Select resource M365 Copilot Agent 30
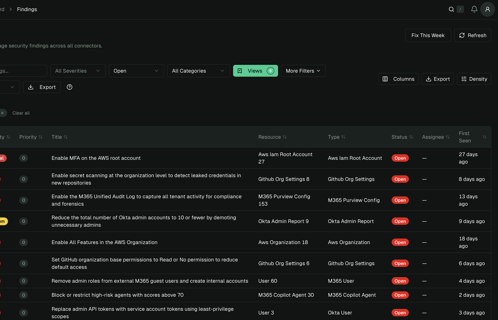Image resolution: width=498 pixels, height=320 pixels. point(286,295)
